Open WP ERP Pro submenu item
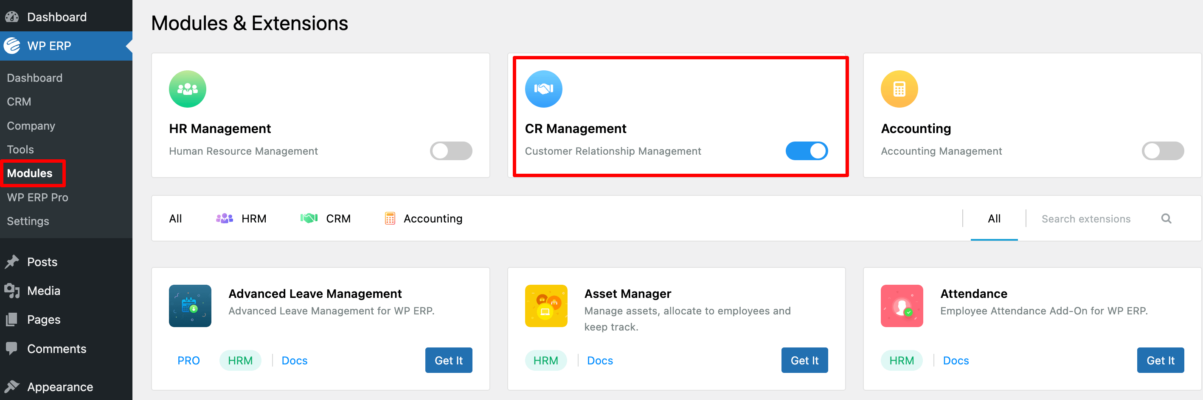Viewport: 1203px width, 400px height. [37, 197]
